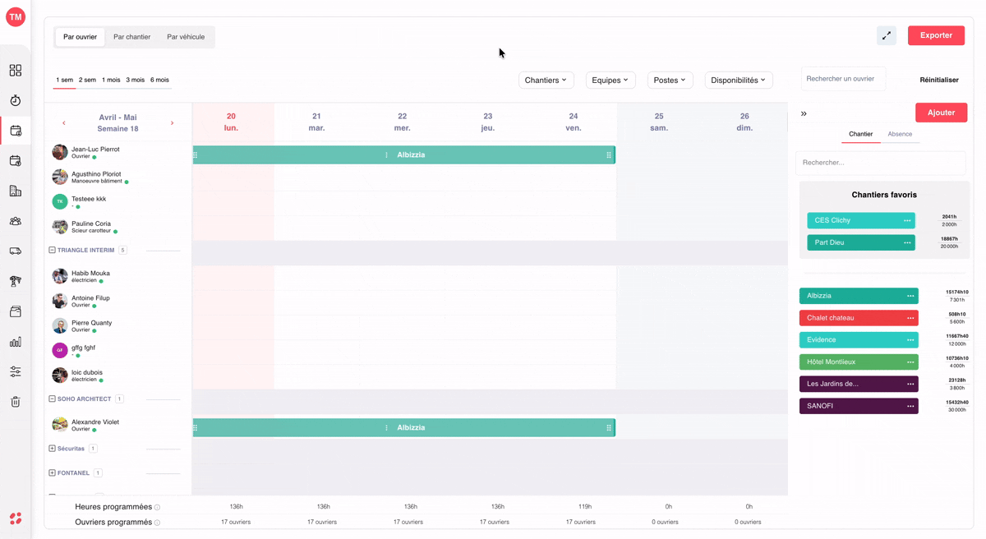The height and width of the screenshot is (539, 986).
Task: Open the Chantiers filter dropdown
Action: click(x=546, y=80)
